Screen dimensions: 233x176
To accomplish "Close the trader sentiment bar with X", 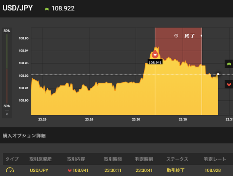I will pyautogui.click(x=7, y=114).
